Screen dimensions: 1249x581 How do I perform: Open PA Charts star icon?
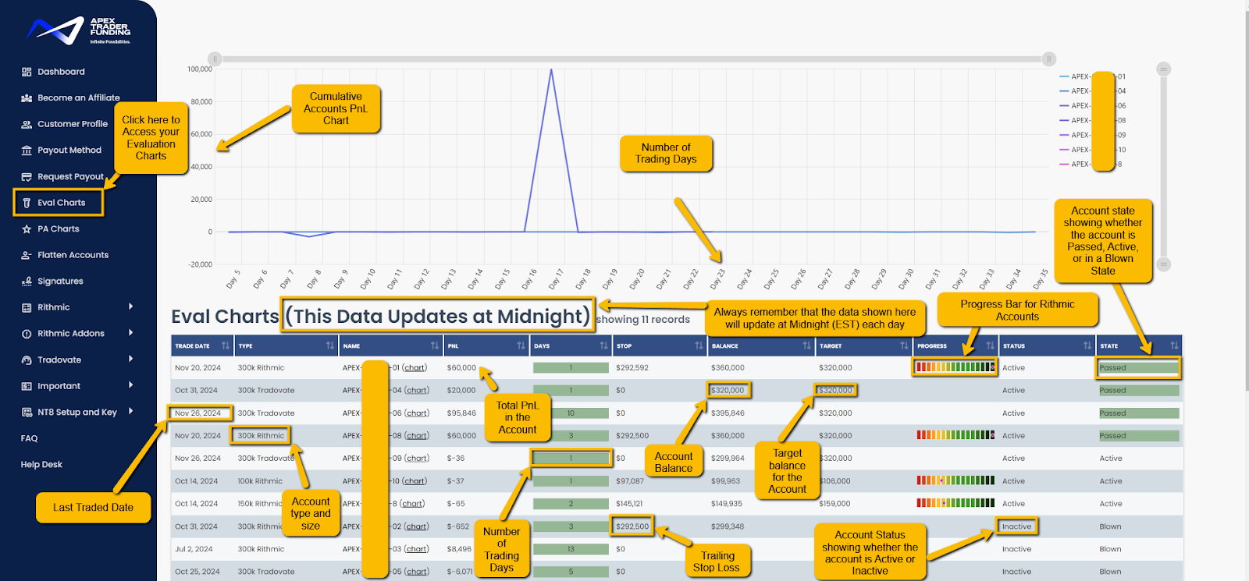(27, 229)
